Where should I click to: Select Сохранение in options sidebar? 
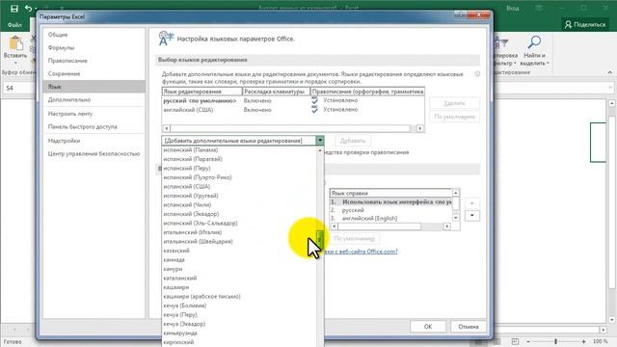(x=94, y=73)
